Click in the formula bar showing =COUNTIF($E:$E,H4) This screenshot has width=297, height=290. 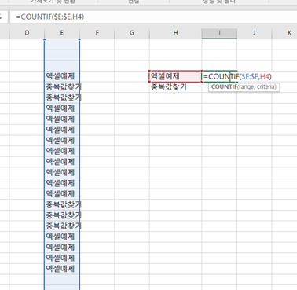point(153,17)
